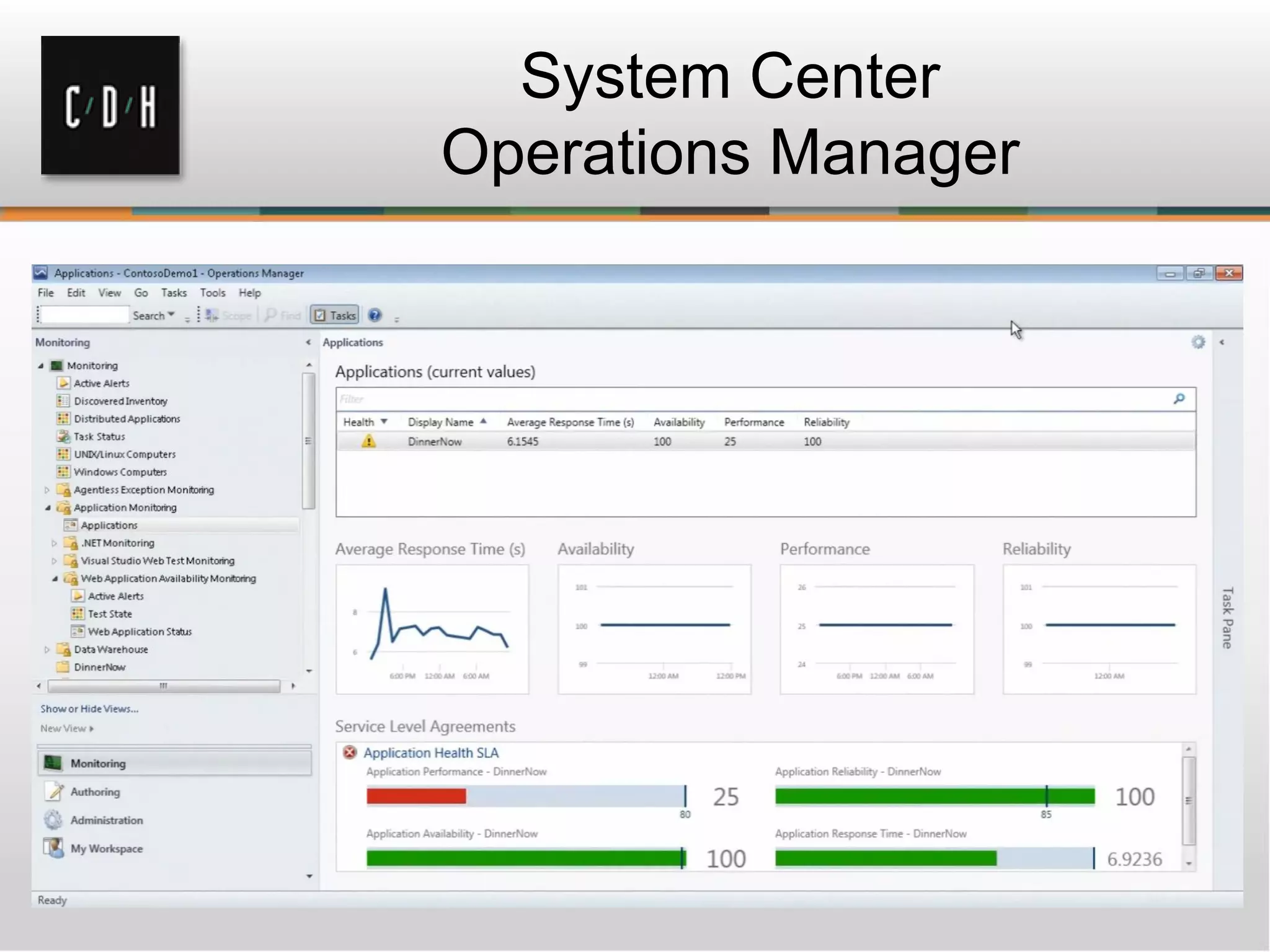Click the Distributed Applications view icon
This screenshot has width=1270, height=952.
63,418
